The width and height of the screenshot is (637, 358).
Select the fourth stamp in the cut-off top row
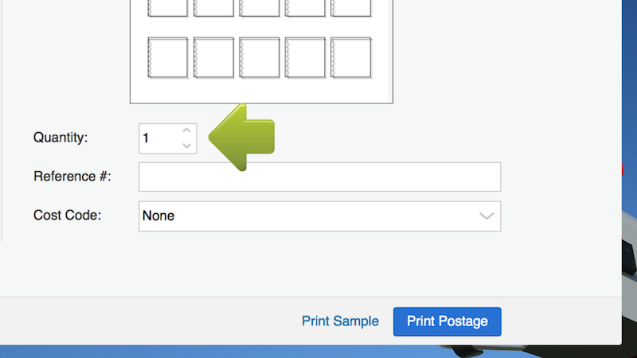(x=305, y=7)
